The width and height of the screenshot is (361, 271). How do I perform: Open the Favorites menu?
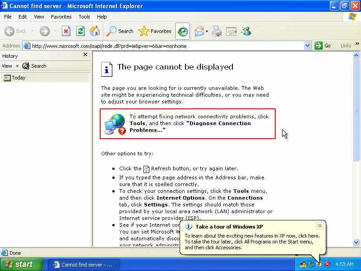pyautogui.click(x=61, y=17)
